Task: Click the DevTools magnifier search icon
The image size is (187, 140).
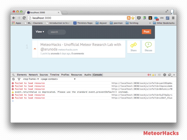Action: tap(13, 75)
